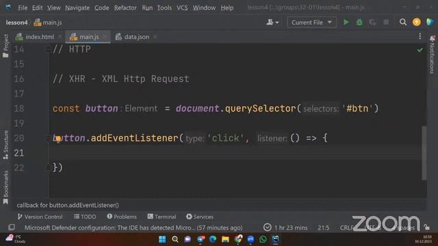Open the Problems tool window

tap(122, 217)
